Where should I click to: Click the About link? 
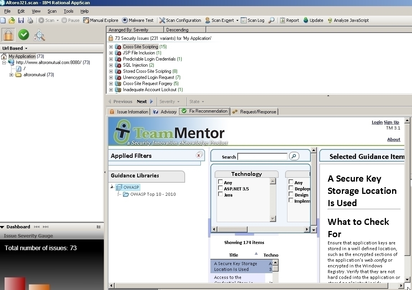(x=394, y=139)
